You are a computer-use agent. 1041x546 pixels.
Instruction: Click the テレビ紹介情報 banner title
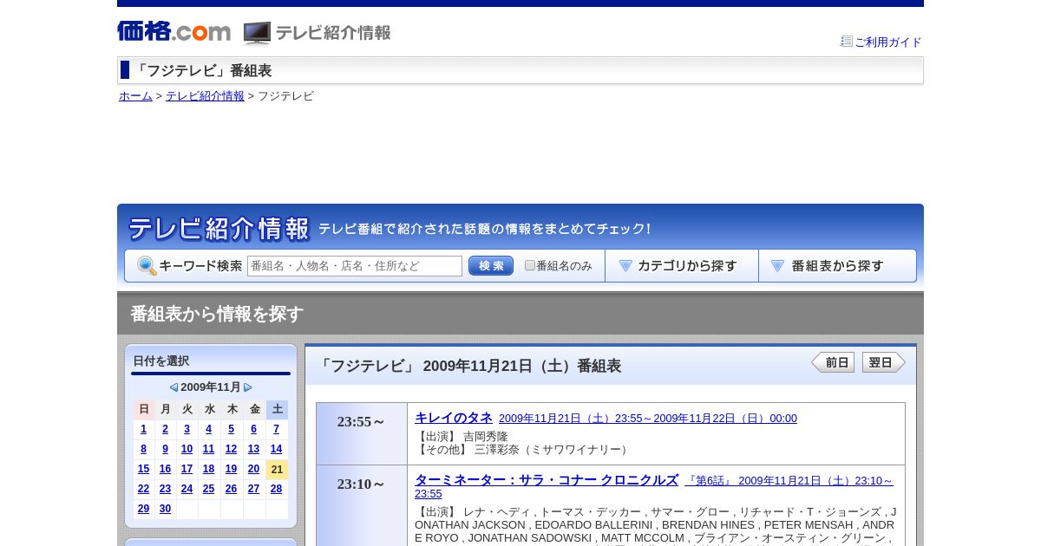219,229
